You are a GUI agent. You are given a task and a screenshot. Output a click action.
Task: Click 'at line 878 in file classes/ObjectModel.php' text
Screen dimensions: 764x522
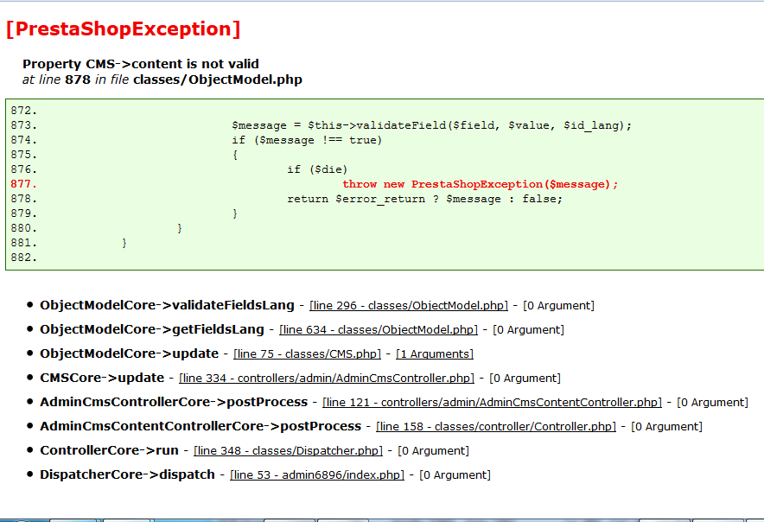(162, 80)
